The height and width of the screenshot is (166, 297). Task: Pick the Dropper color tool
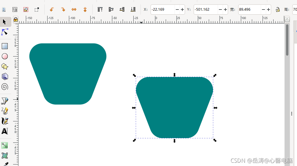click(x=6, y=164)
